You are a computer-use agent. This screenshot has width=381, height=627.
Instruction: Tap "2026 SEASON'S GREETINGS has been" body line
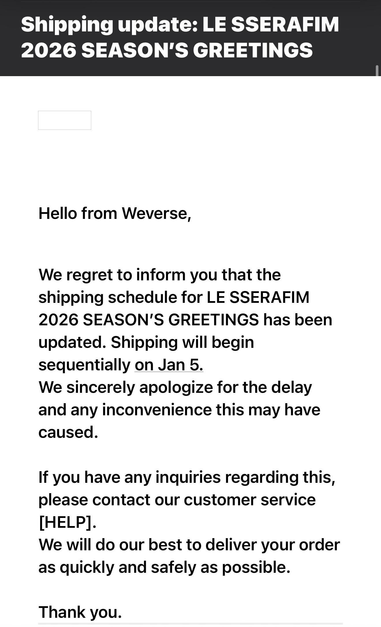click(185, 320)
